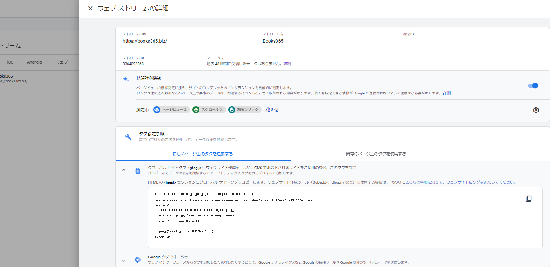The height and width of the screenshot is (267, 550).
Task: Close the ウェブ ストリームの詳細 panel
Action: click(x=90, y=8)
